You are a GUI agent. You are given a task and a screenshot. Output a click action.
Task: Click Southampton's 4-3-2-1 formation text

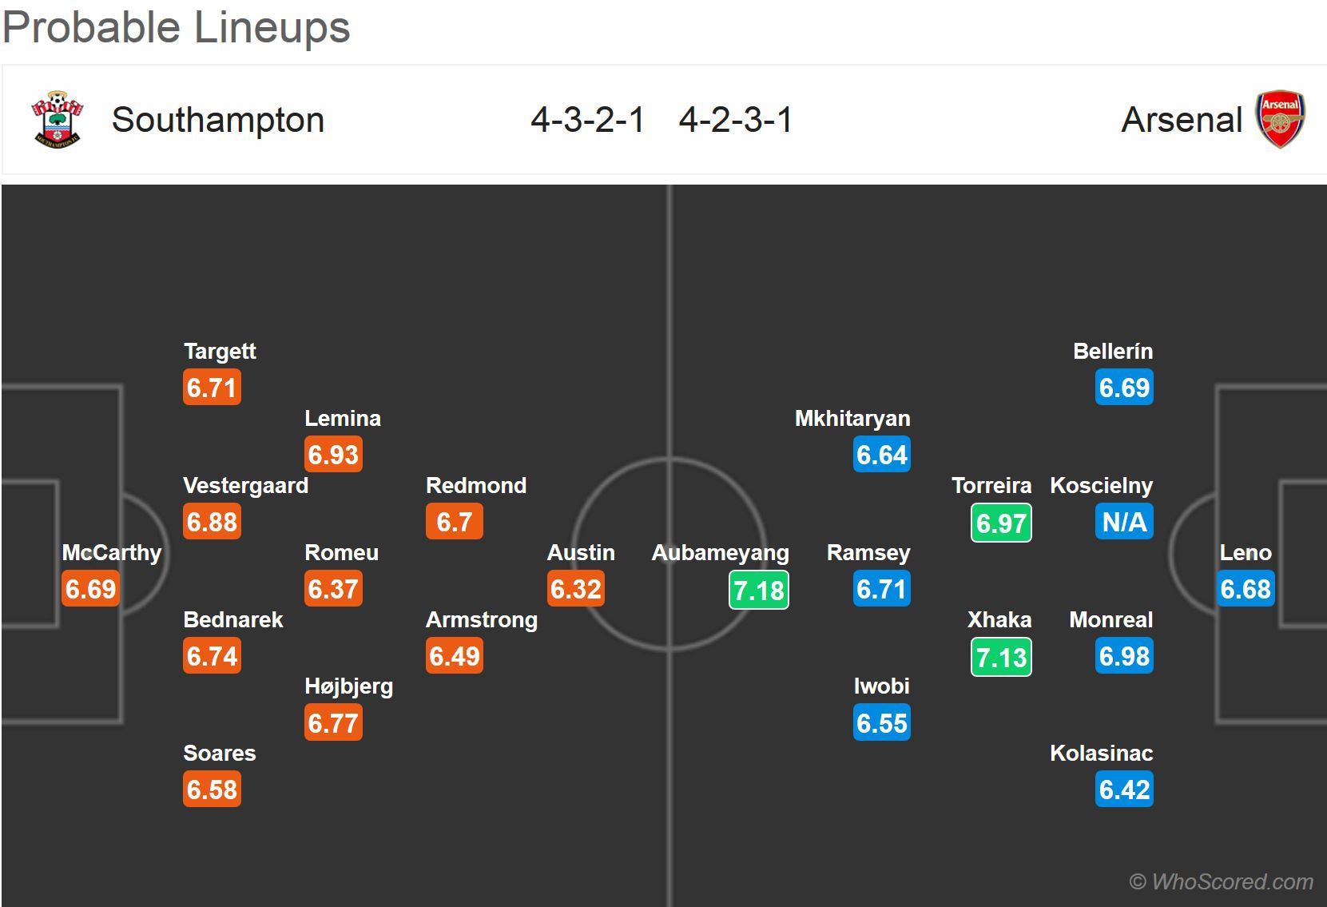tap(587, 120)
